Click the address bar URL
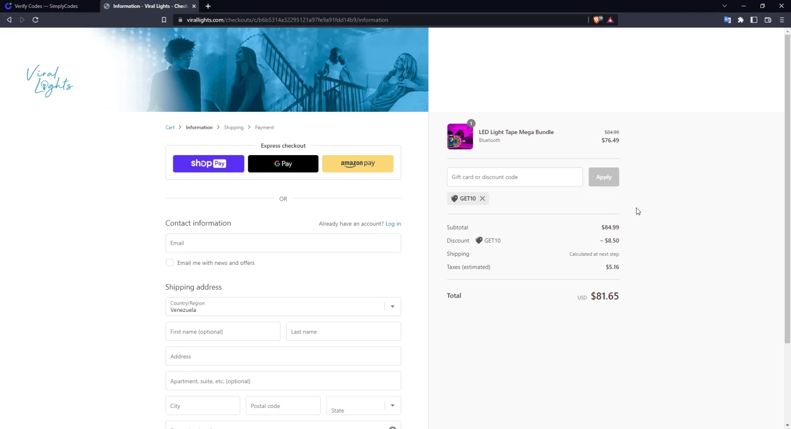The width and height of the screenshot is (791, 429). 287,20
